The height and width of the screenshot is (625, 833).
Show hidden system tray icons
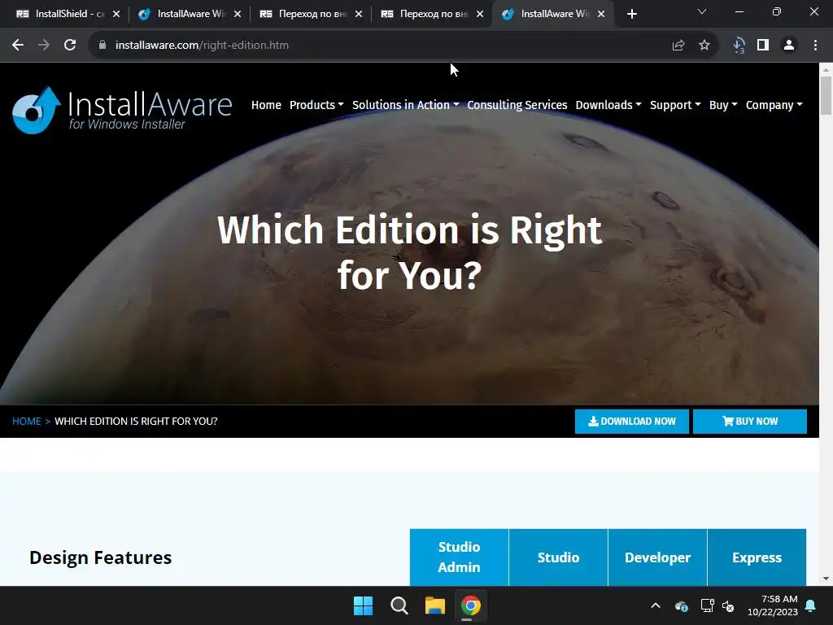(x=656, y=605)
